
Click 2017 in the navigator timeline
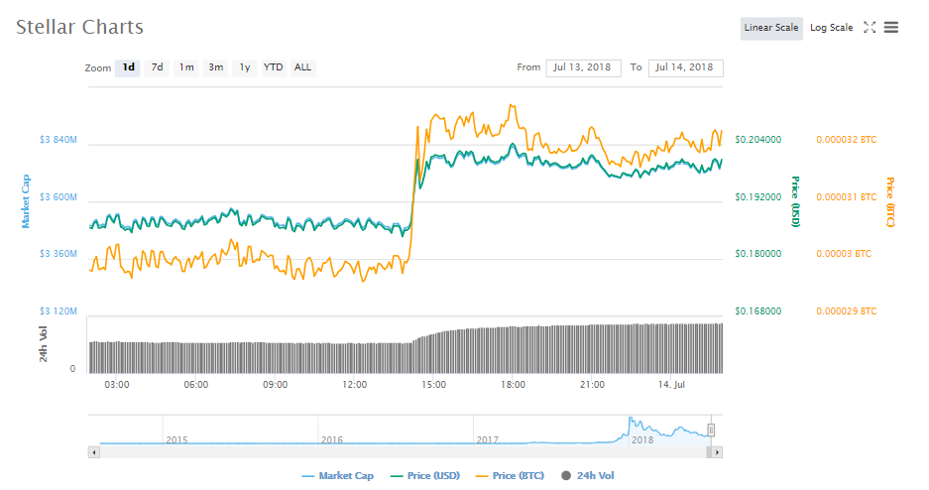tap(487, 439)
